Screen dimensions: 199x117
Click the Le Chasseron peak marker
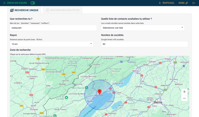(x=55, y=116)
